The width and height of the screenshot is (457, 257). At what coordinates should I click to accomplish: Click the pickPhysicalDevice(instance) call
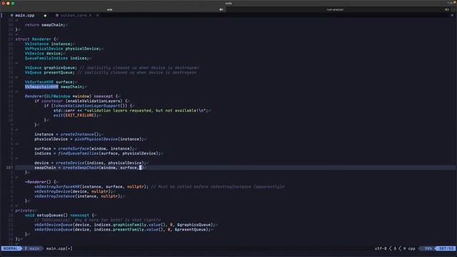109,139
